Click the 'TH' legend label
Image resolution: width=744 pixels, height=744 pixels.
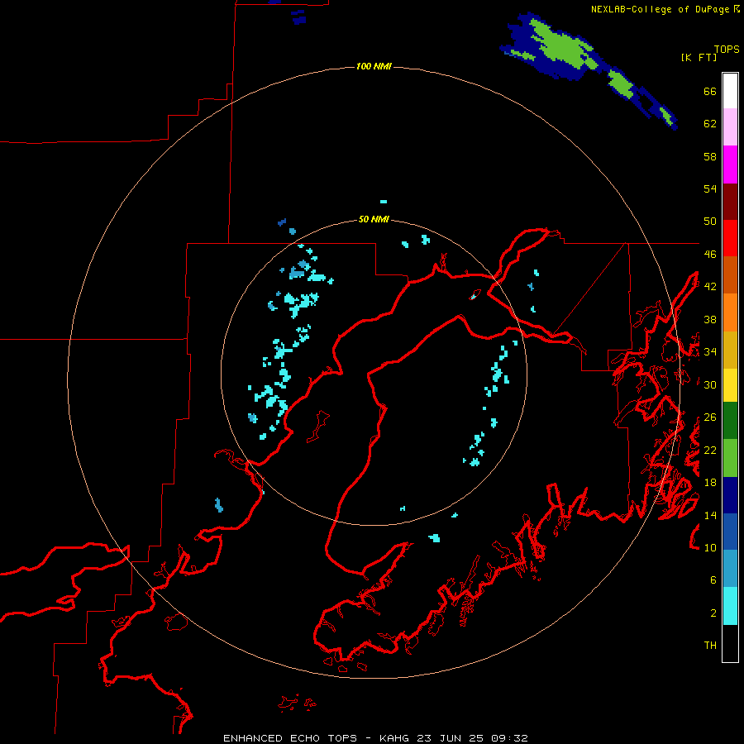(x=710, y=646)
